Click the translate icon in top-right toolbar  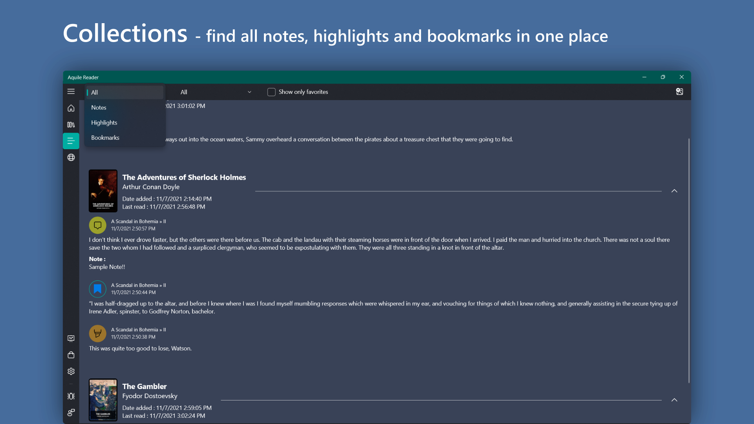(679, 91)
